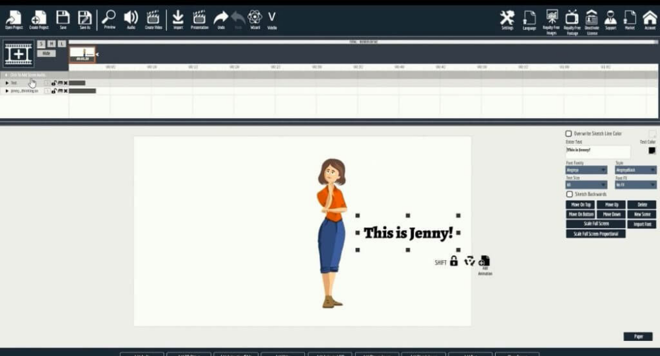
Task: Browse Royalty Free Images icon
Action: [551, 22]
